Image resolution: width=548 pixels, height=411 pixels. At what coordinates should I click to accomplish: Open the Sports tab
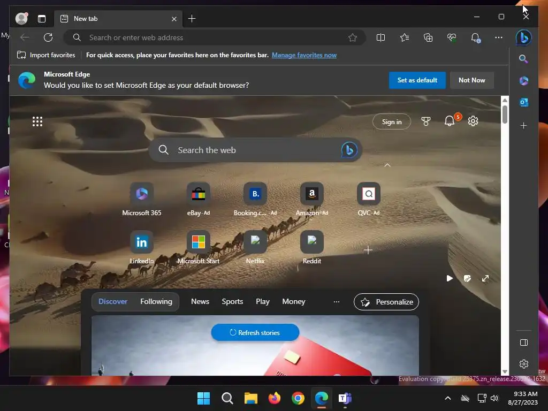coord(232,301)
